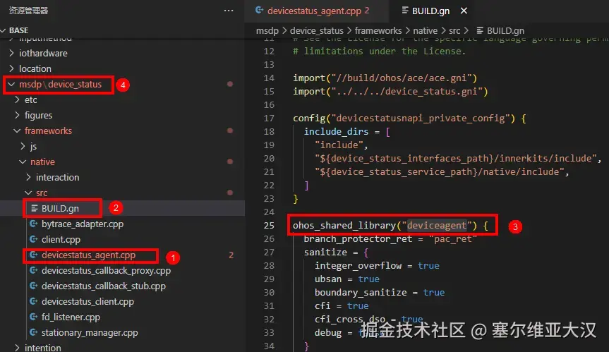Click the ace.gni import line

(x=385, y=78)
